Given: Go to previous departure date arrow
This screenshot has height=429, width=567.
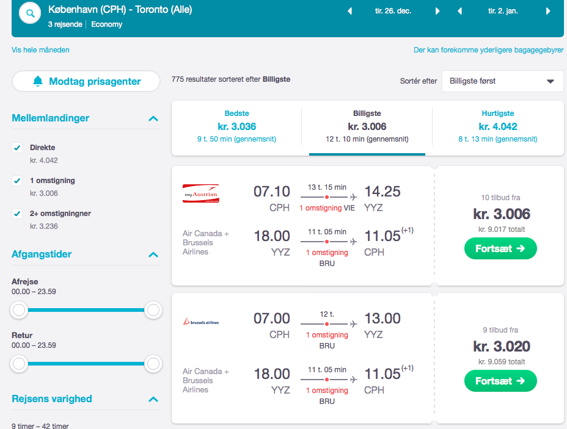Looking at the screenshot, I should 349,11.
